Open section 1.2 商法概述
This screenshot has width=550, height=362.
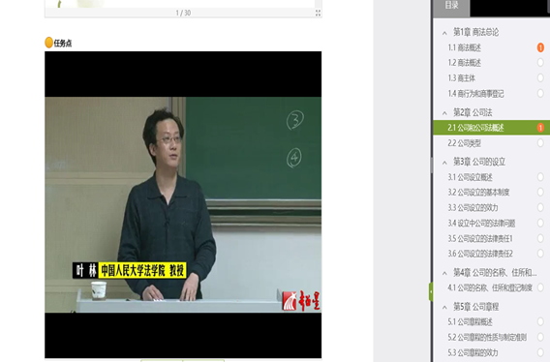point(465,63)
